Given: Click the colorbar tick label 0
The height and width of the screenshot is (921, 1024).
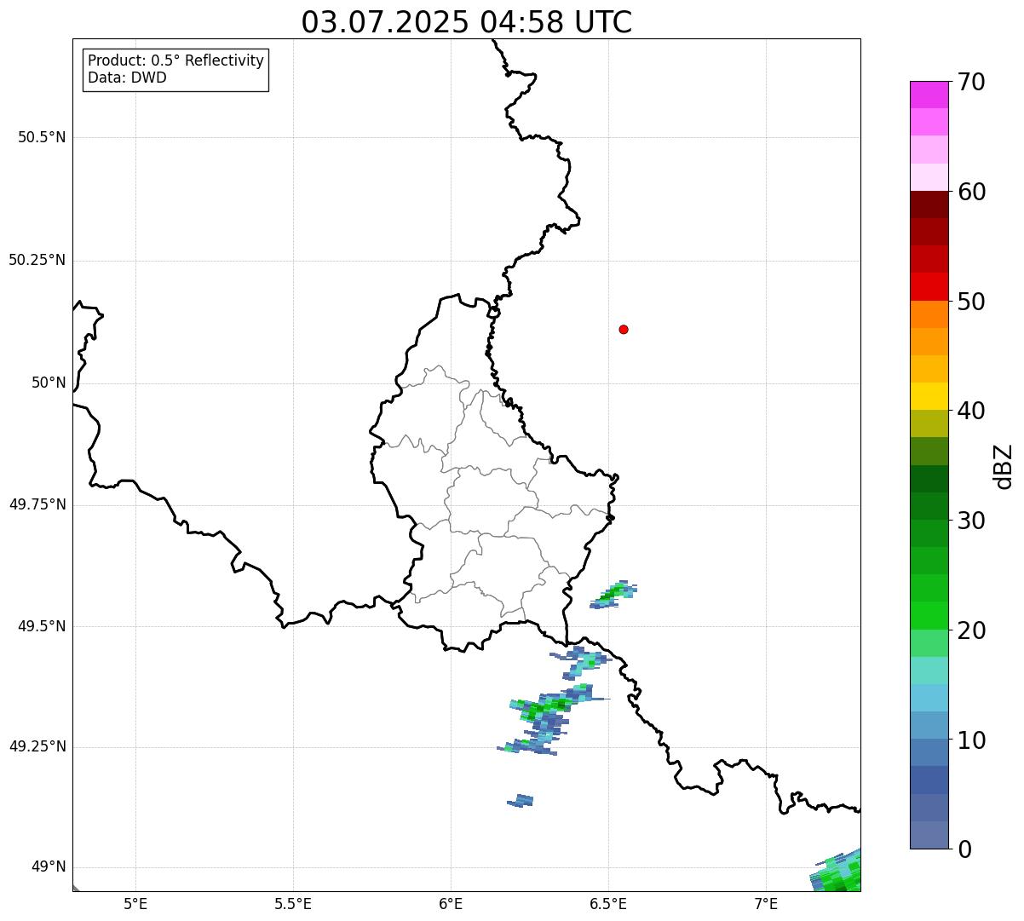Looking at the screenshot, I should point(964,849).
